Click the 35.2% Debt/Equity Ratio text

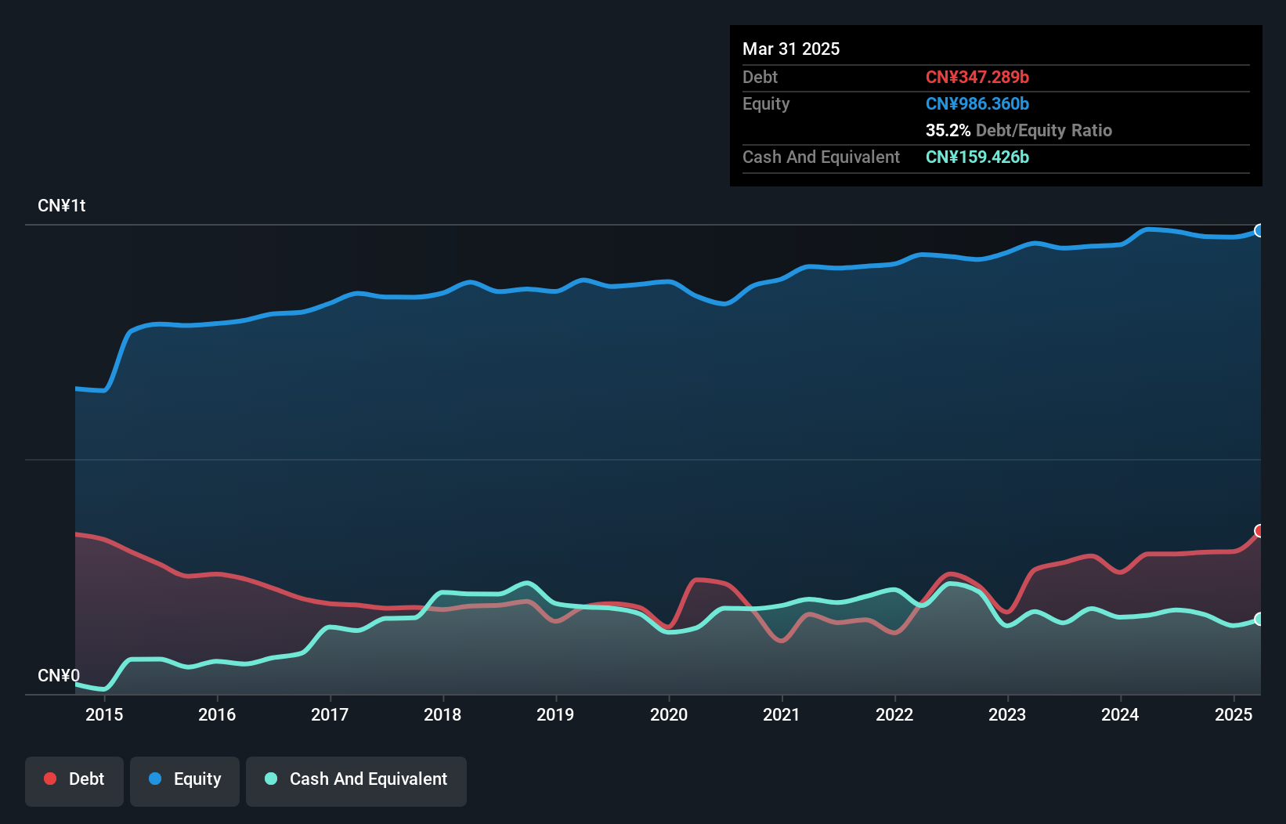[1019, 130]
